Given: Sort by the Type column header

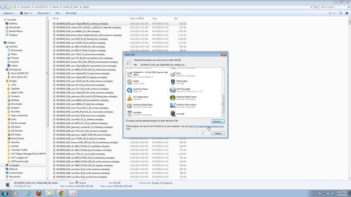Looking at the screenshot, I should click(155, 18).
